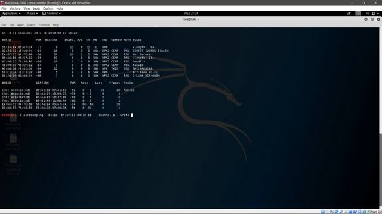Screen dimensions: 382x214
Task: Open the clock showing Wed 15:24
Action: click(191, 14)
